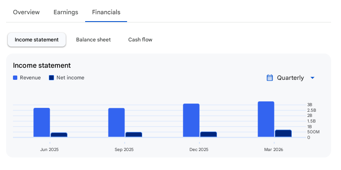Viewport: 341px width, 170px height.
Task: Click the Net income legend label
Action: [x=70, y=78]
